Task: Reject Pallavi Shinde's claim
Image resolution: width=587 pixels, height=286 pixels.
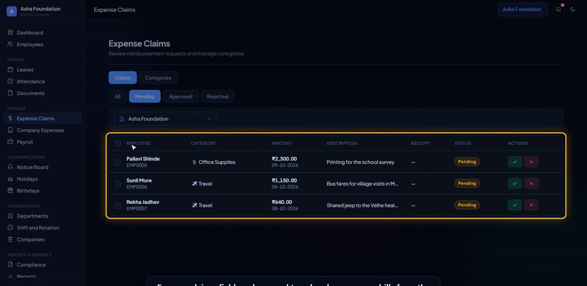Action: 531,162
